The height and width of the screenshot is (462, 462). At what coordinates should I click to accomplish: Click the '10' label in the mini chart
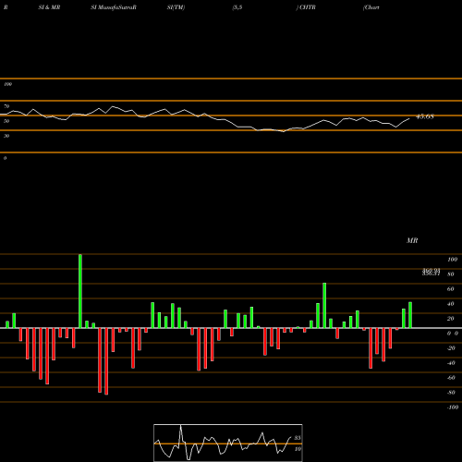coord(298,449)
